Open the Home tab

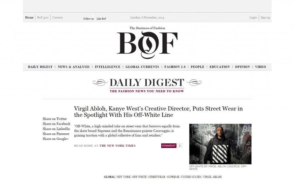click(29, 17)
